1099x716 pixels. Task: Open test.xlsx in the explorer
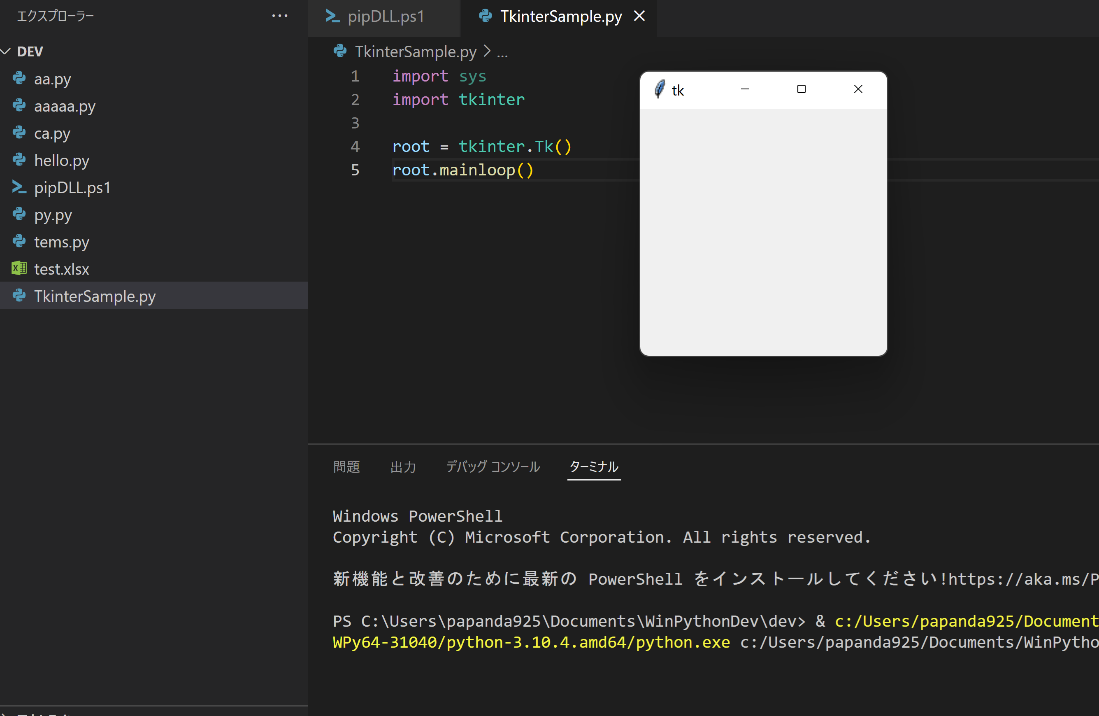(154, 269)
